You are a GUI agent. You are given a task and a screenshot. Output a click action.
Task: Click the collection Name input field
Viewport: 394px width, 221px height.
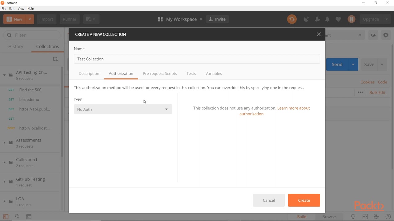click(197, 59)
